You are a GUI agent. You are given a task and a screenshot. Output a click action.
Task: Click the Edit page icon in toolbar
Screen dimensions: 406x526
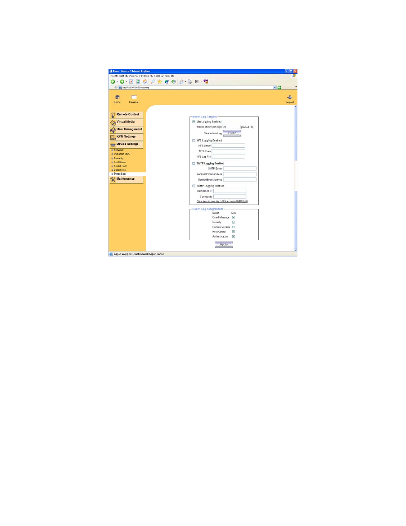[197, 82]
